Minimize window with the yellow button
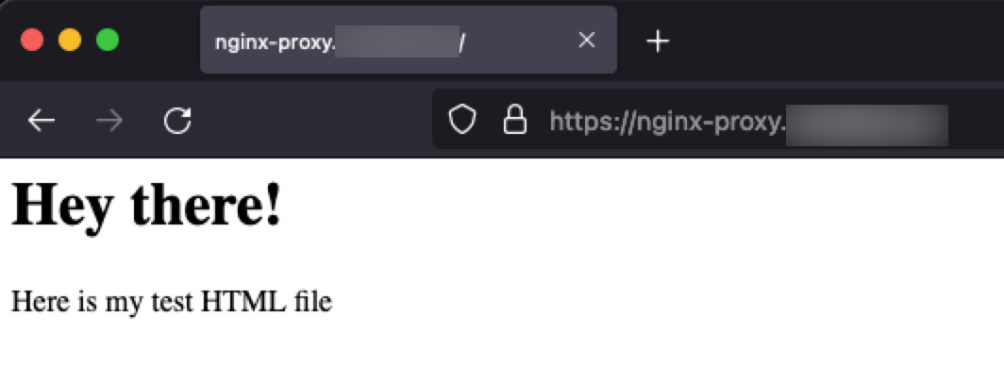 [70, 41]
